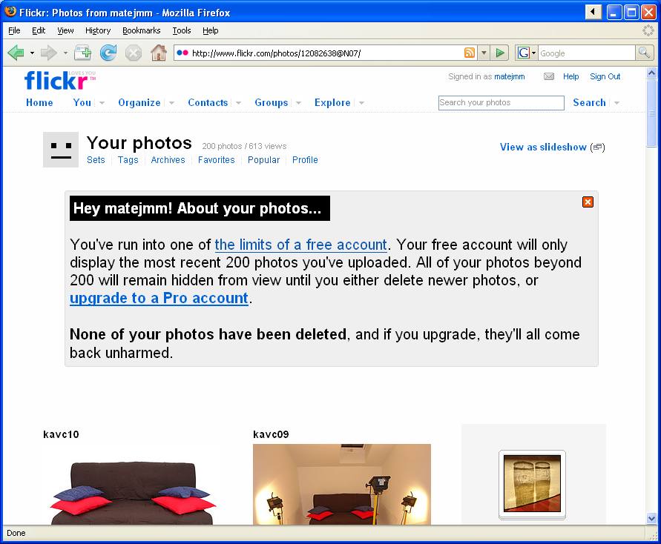Click the address bar URL field

coord(326,53)
